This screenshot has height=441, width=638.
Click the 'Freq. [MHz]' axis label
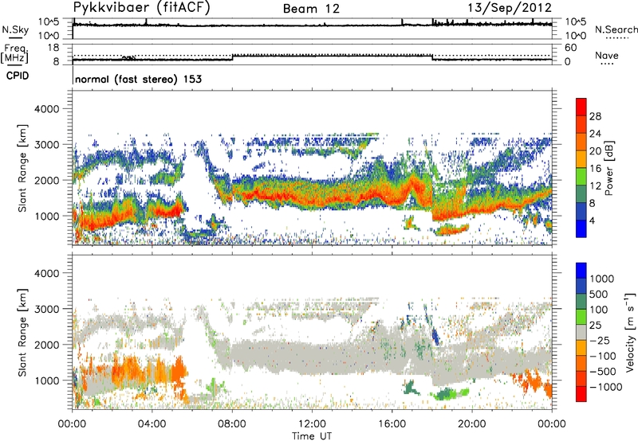[14, 54]
